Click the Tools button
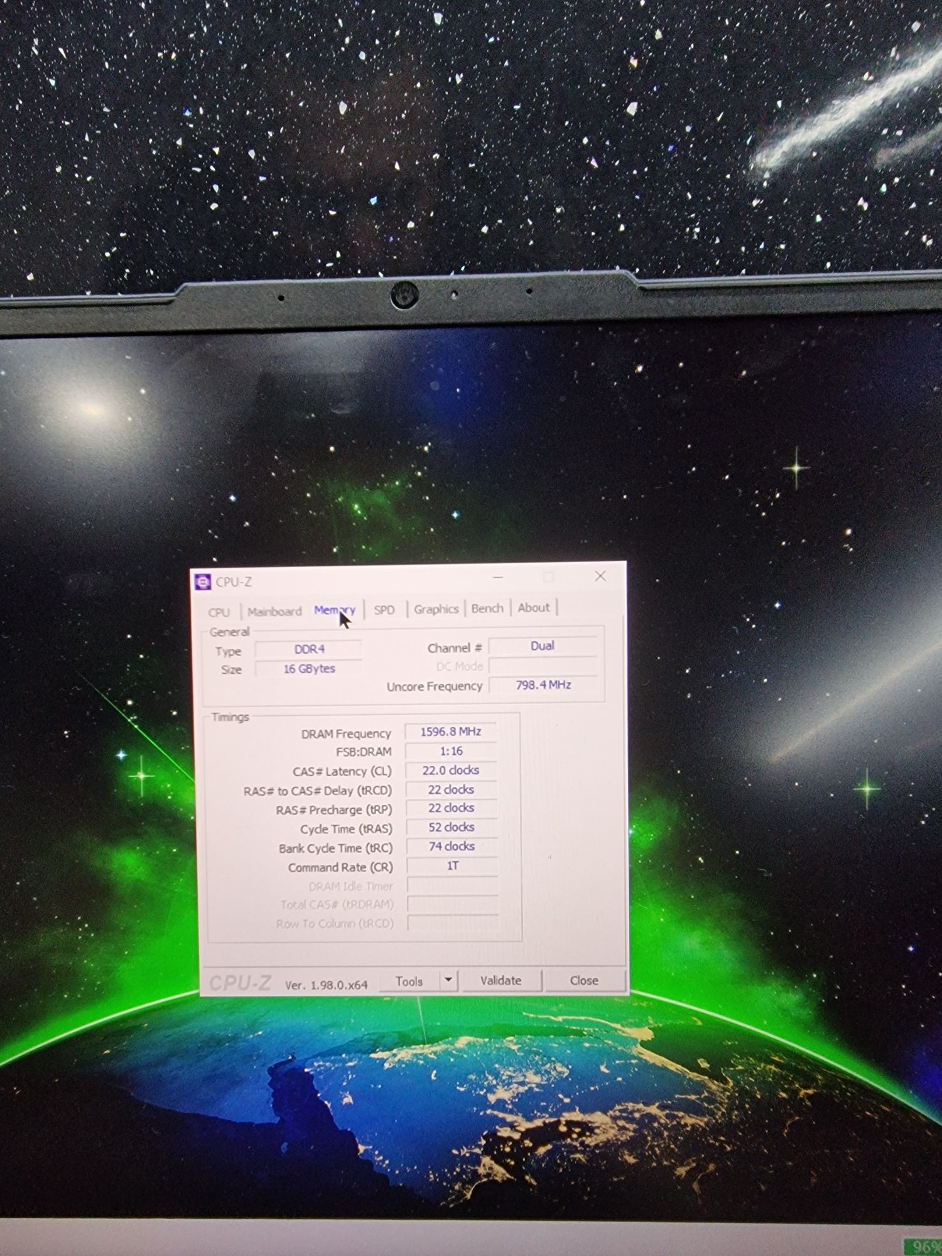 [x=409, y=981]
